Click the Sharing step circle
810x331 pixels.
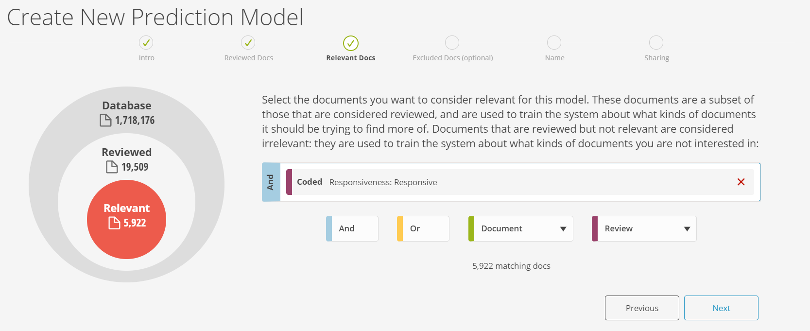pos(656,43)
